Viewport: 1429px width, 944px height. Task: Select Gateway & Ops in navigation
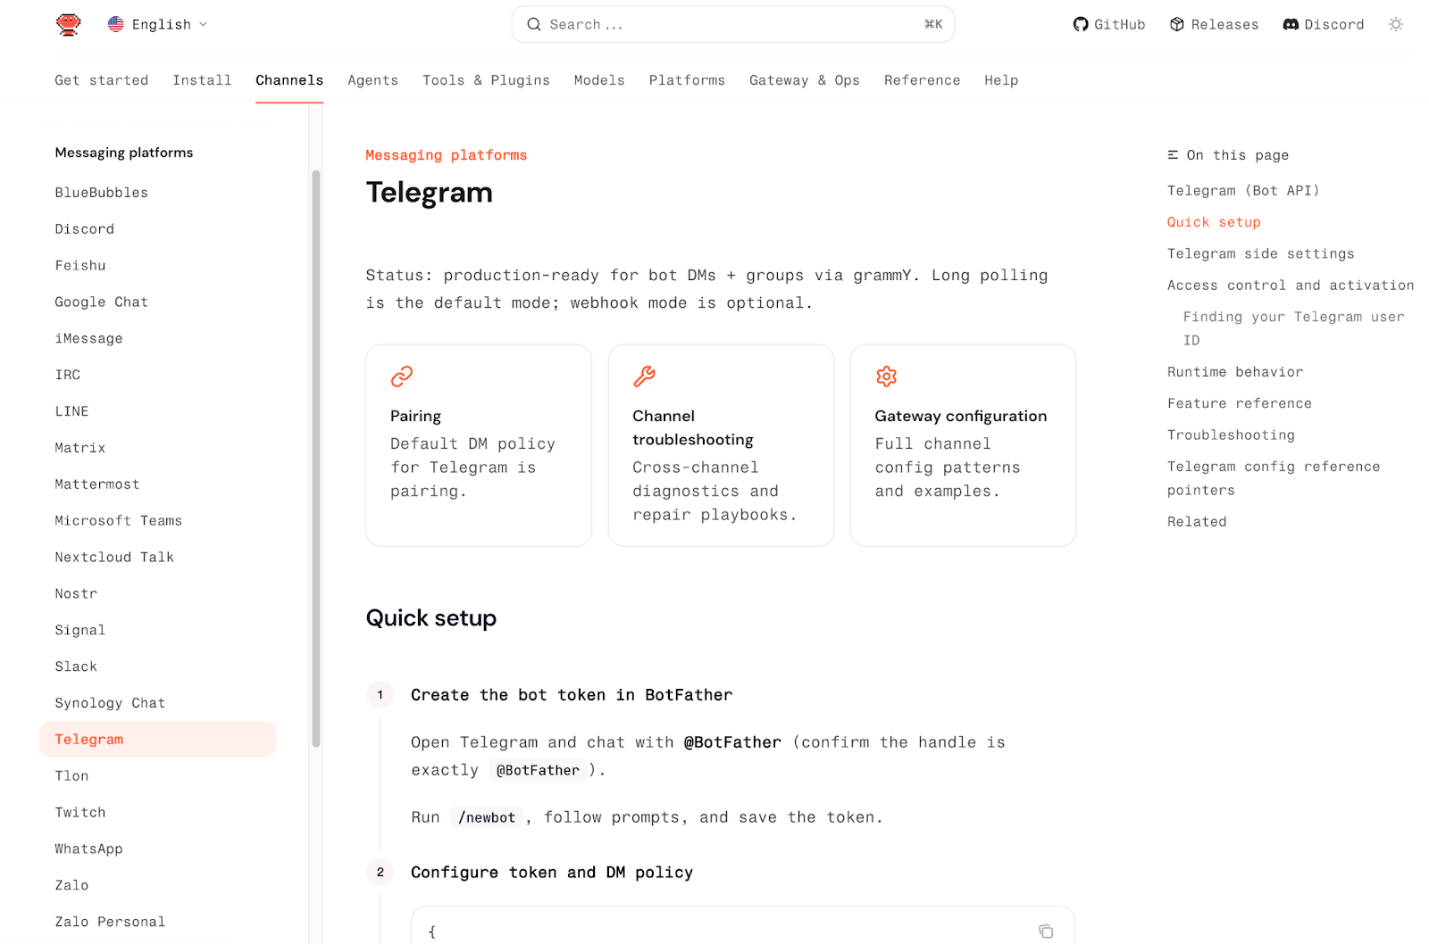[804, 80]
